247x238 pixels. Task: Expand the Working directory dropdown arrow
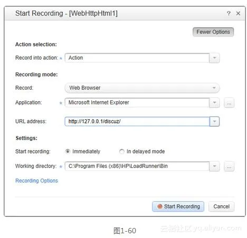pos(214,166)
